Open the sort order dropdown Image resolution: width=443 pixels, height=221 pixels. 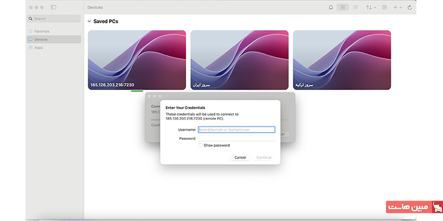pos(371,7)
